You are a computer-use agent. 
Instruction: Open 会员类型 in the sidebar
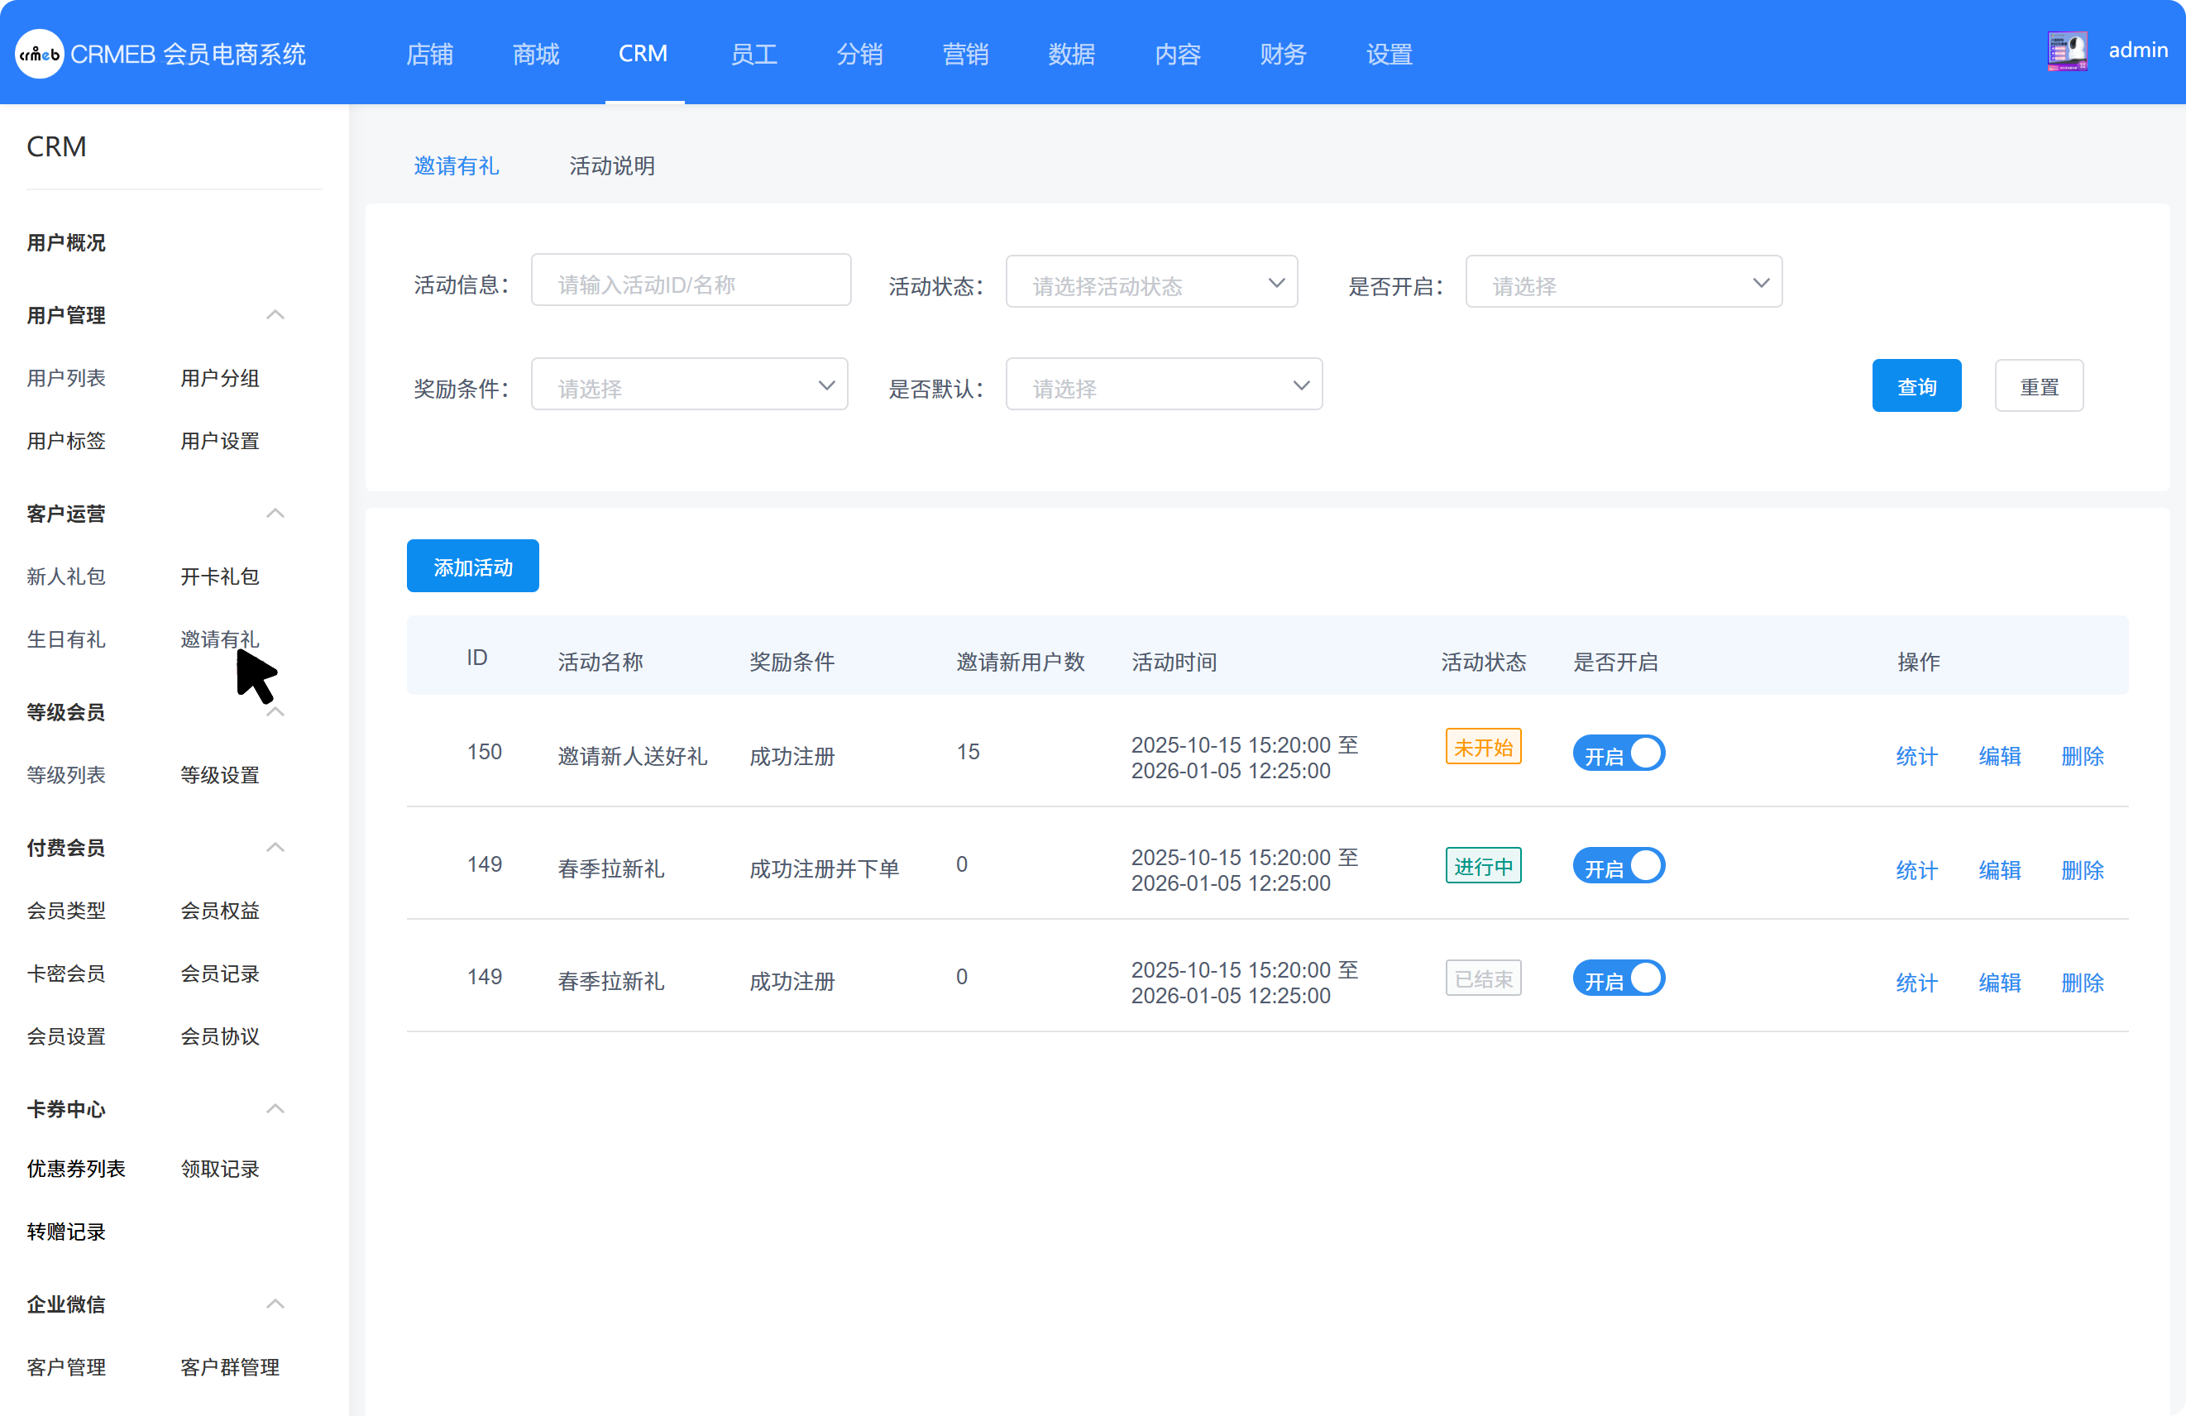tap(66, 911)
